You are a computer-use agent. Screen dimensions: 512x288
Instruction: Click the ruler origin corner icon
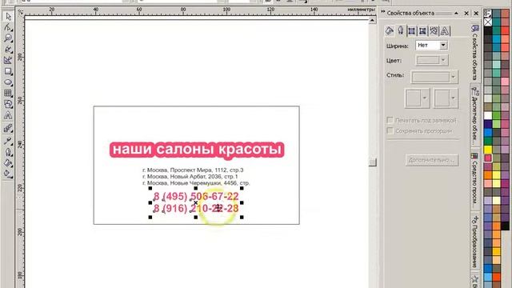21,12
